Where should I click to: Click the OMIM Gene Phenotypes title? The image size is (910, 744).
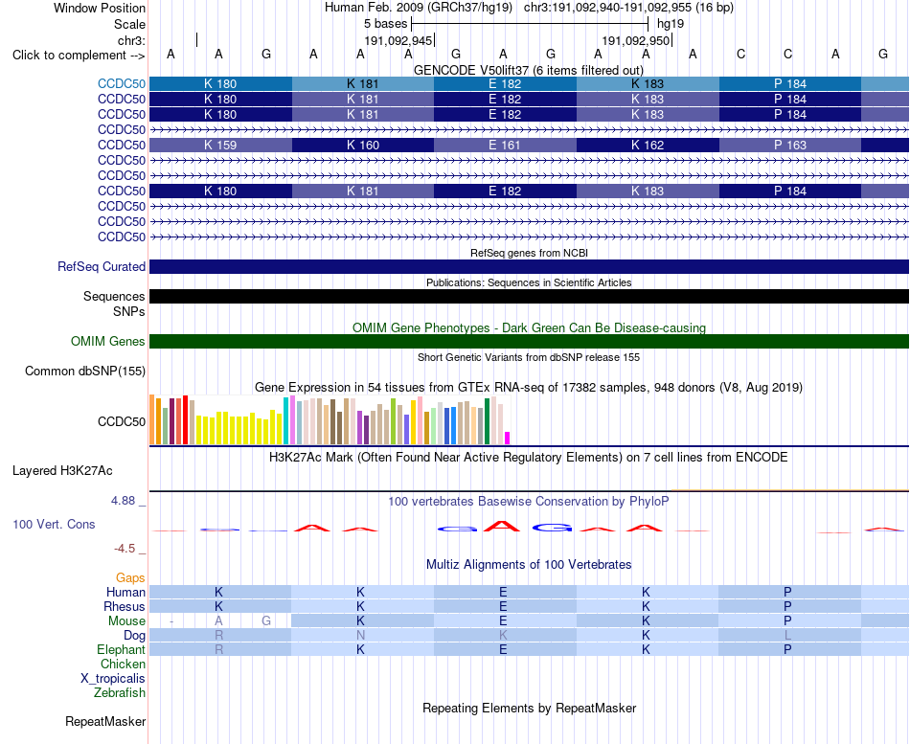pos(529,327)
